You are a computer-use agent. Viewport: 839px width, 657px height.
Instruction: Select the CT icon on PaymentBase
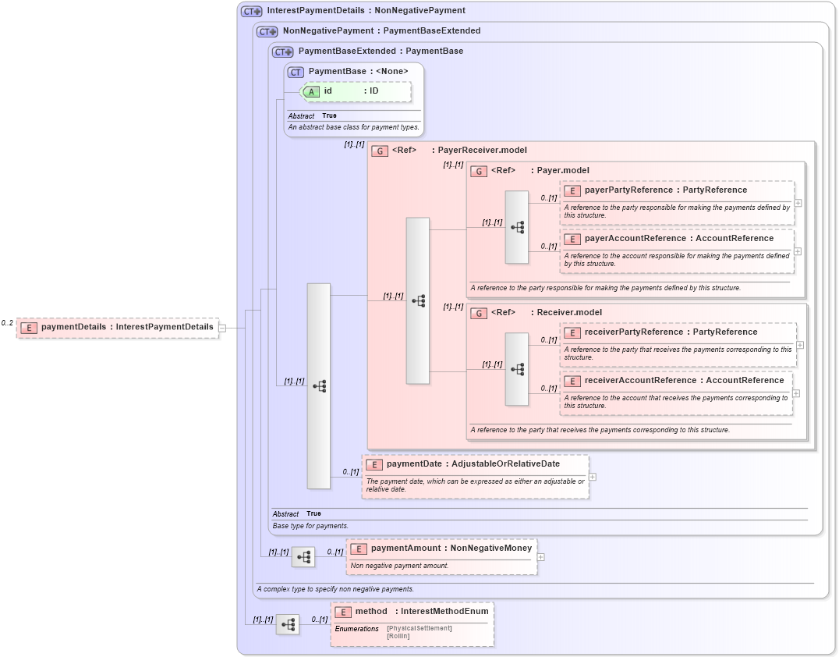click(295, 71)
